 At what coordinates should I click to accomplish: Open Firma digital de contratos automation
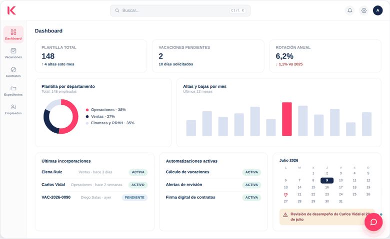[x=213, y=198]
